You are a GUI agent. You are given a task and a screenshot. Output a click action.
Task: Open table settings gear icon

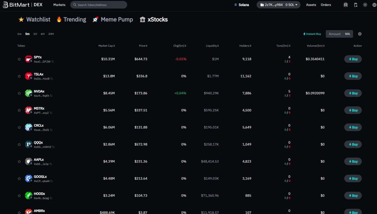coord(360,34)
